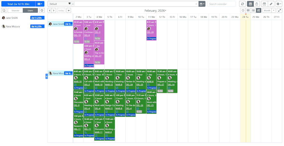
Task: Click the 20 Fr day header
Action: (x=224, y=17)
